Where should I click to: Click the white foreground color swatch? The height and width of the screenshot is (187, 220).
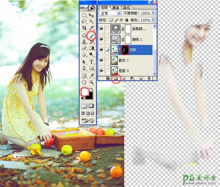(x=85, y=91)
